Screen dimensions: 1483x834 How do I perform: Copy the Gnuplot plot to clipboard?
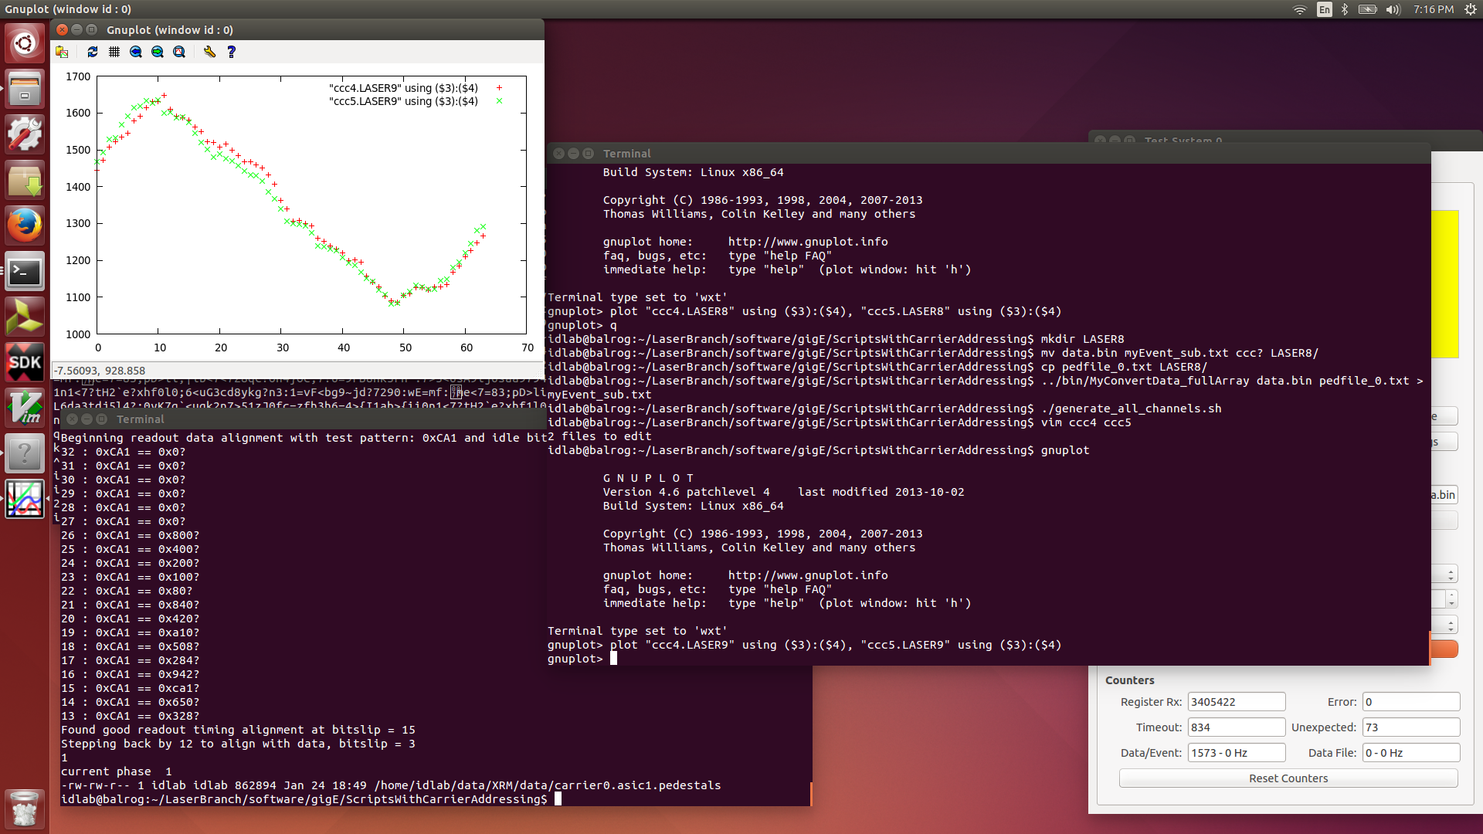pos(62,52)
